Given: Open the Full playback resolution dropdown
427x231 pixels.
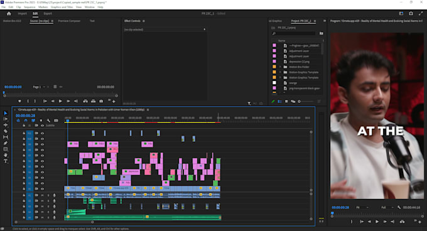Looking at the screenshot, I should coord(387,207).
